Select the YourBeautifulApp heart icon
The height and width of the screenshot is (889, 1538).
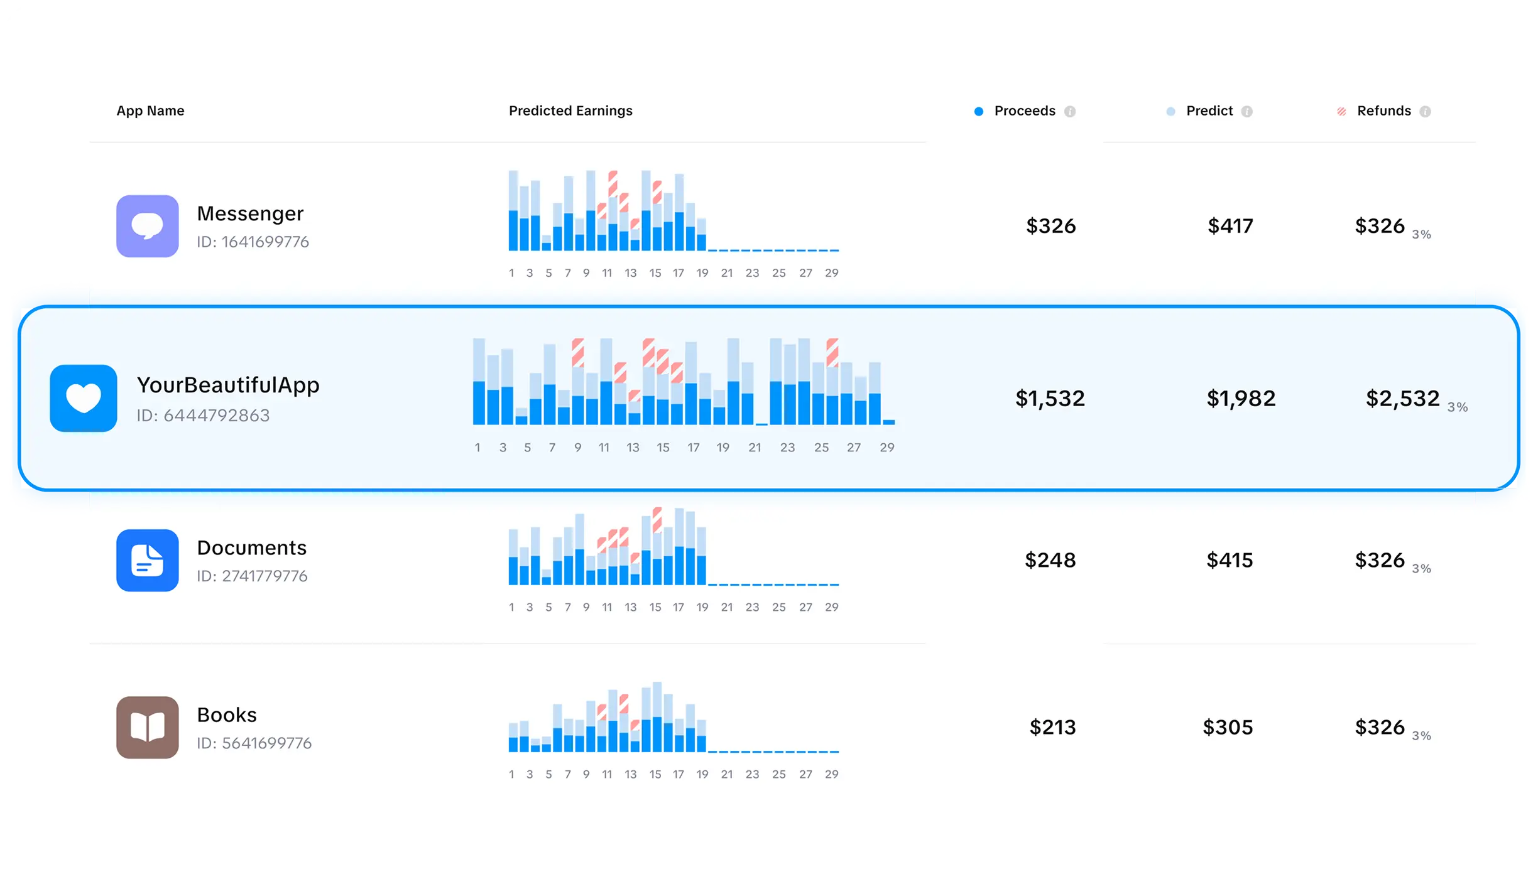coord(84,398)
